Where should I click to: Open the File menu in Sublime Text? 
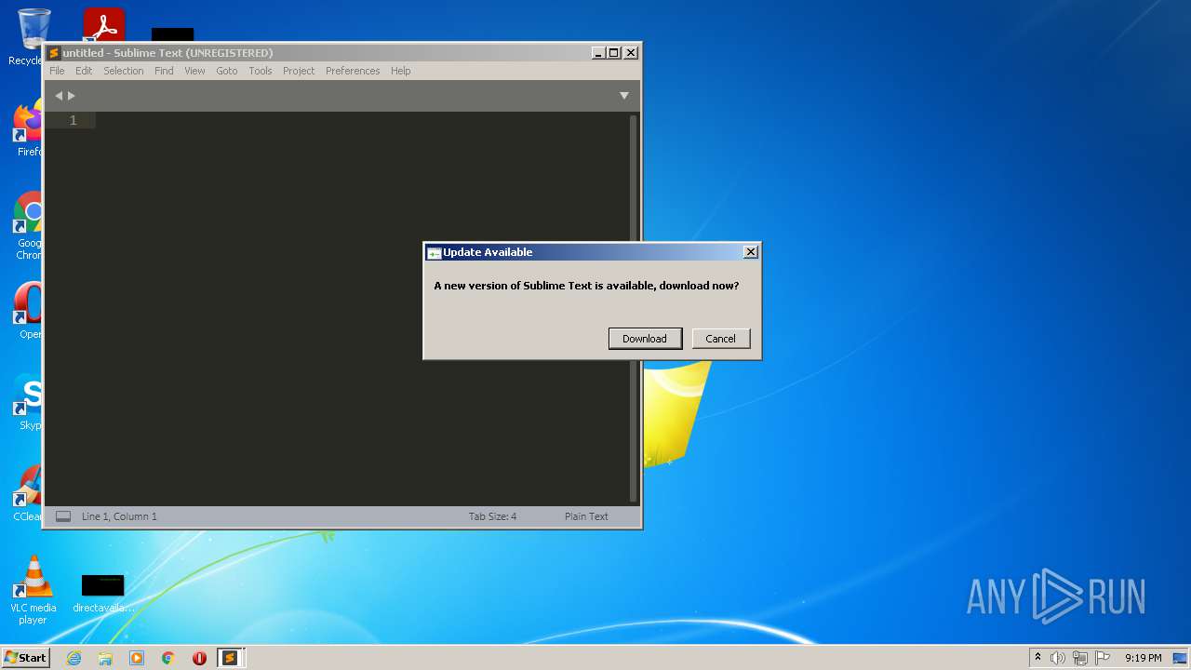tap(57, 71)
